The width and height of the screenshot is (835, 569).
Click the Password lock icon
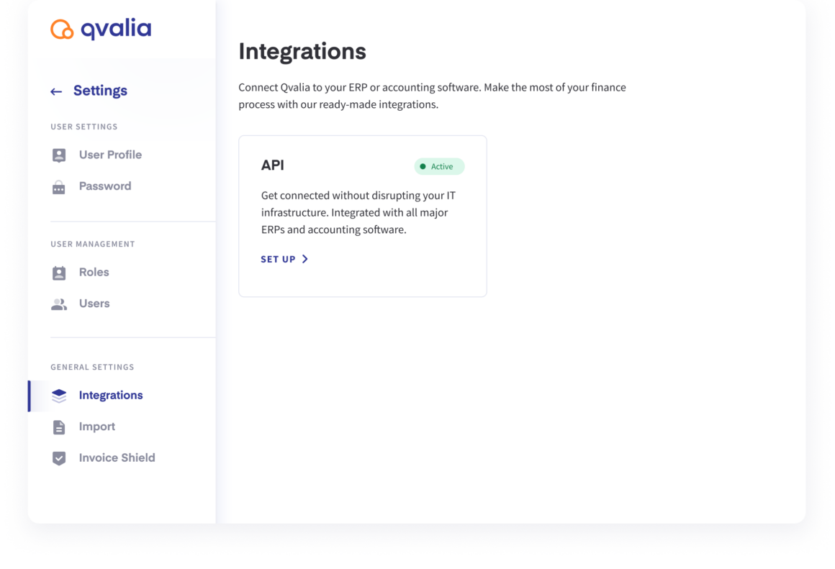pyautogui.click(x=59, y=187)
